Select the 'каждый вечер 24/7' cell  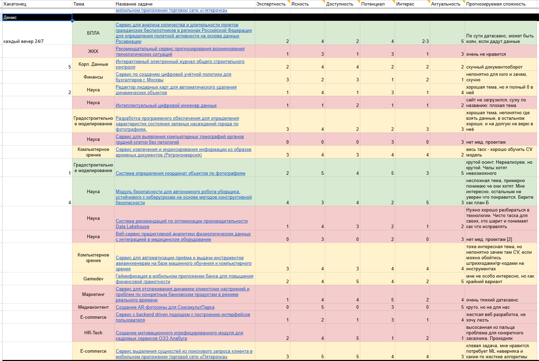(37, 33)
